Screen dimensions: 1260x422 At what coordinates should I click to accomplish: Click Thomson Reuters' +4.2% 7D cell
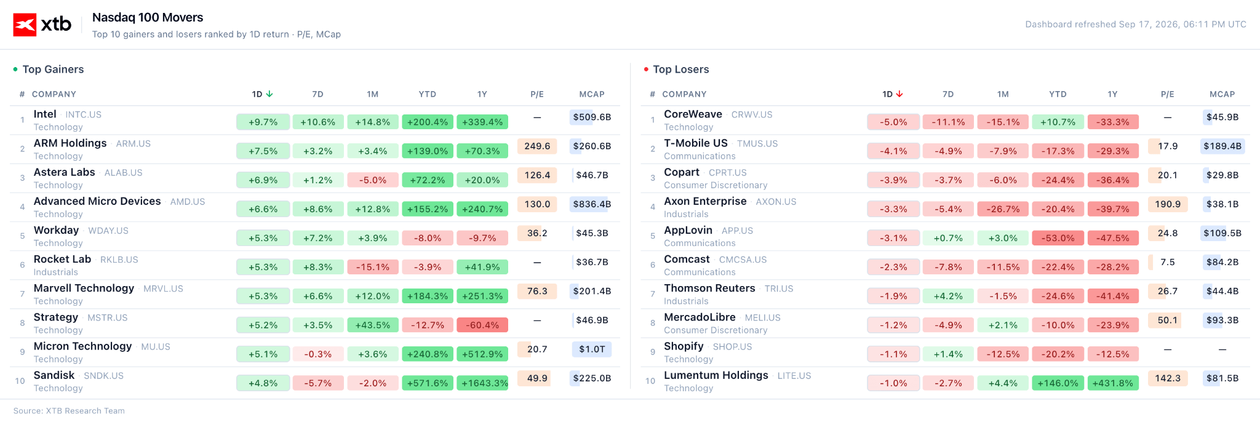[948, 296]
